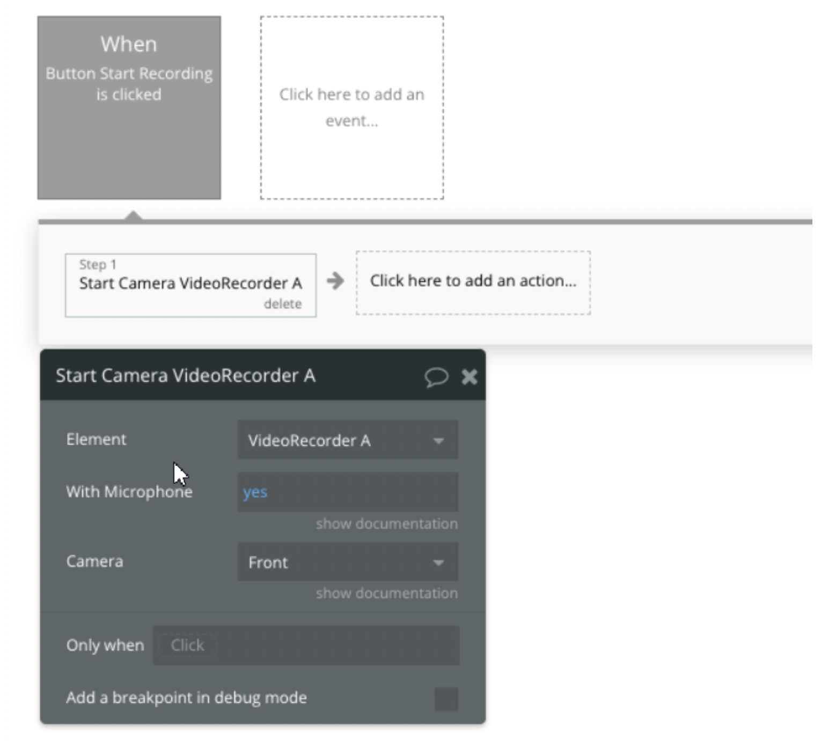Show documentation for Camera field

386,593
